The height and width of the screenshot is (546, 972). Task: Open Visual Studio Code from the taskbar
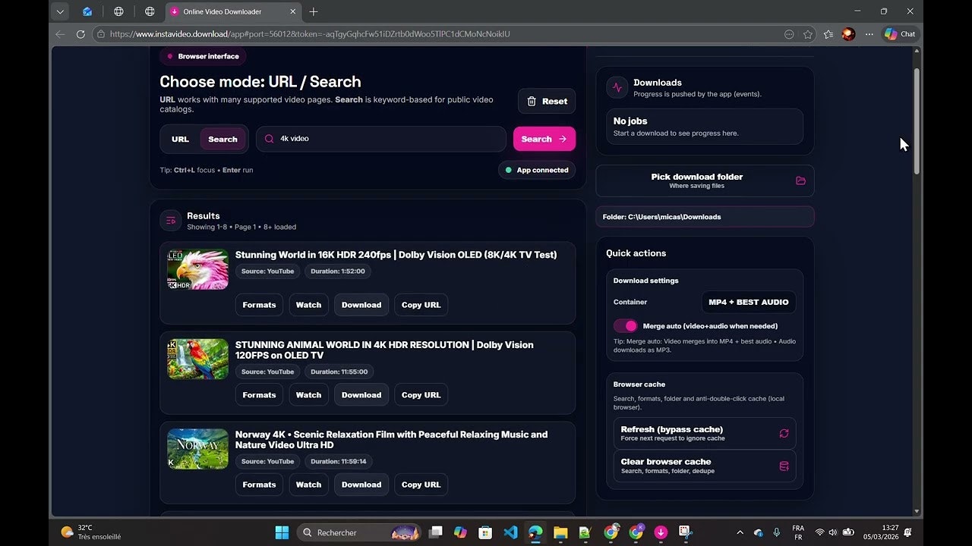point(510,532)
